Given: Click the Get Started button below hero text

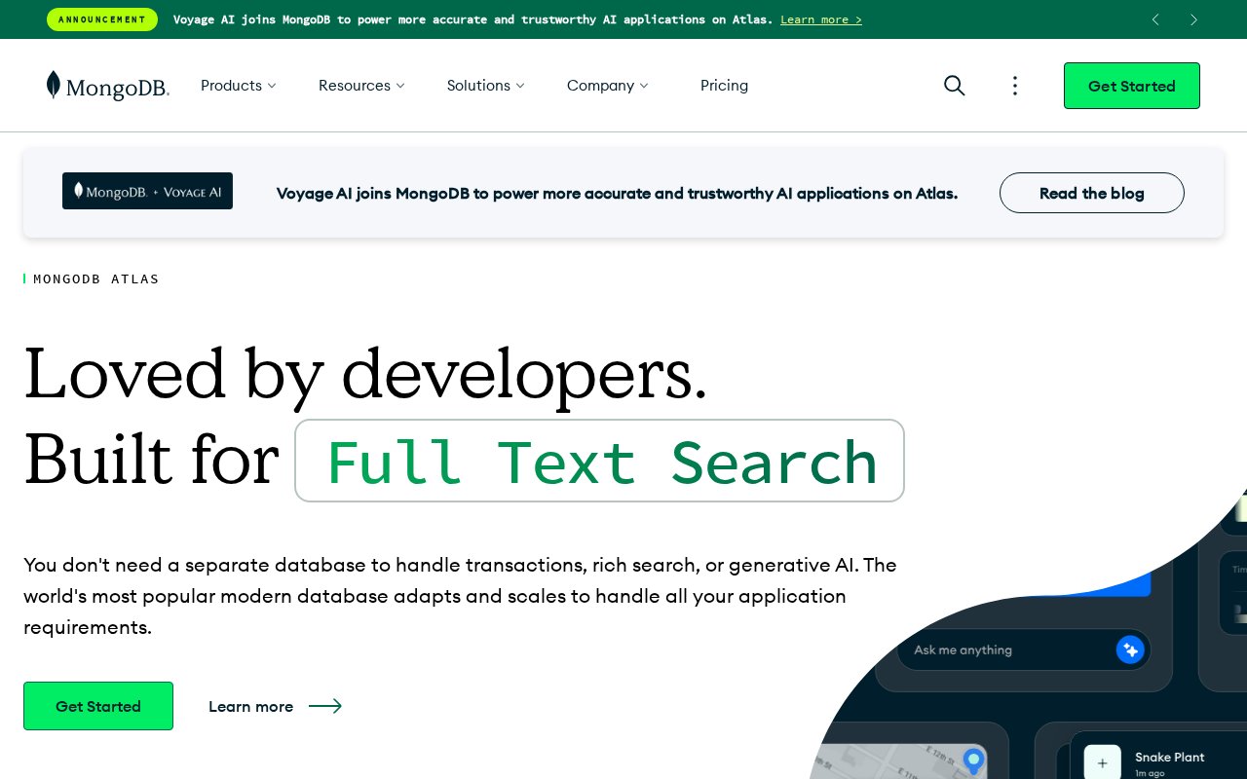Looking at the screenshot, I should [98, 706].
